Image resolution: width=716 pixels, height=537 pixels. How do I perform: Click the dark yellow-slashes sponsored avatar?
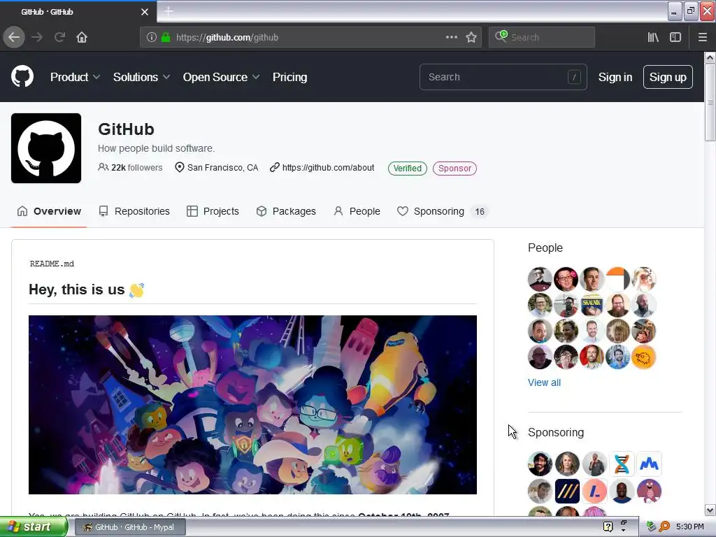[567, 491]
